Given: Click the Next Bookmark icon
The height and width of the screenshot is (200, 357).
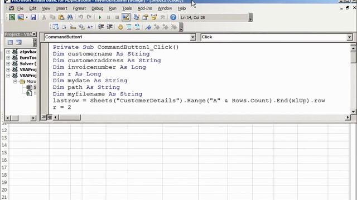Looking at the screenshot, I should [157, 27].
